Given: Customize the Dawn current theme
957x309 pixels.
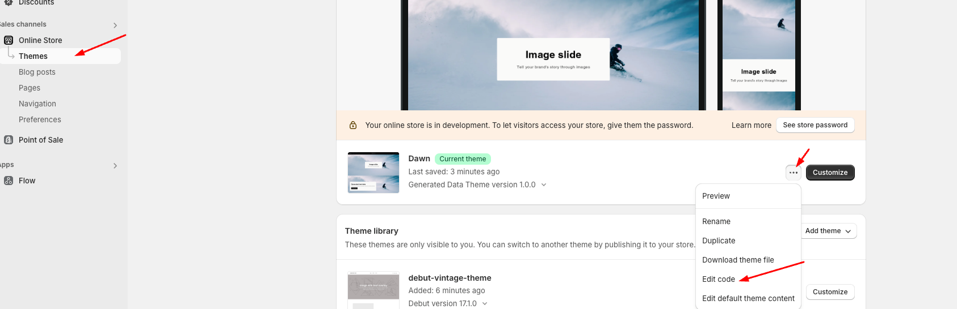Looking at the screenshot, I should (830, 173).
